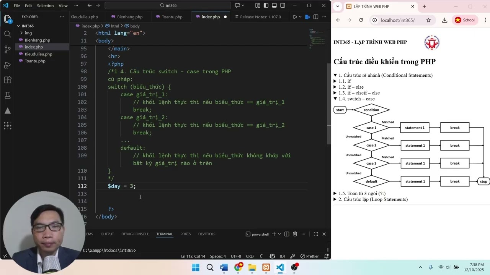The image size is (490, 275).
Task: Split the terminal panel
Action: tap(287, 234)
